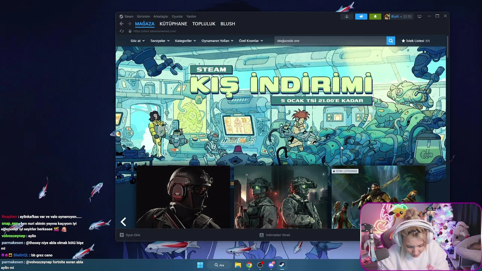
Task: Click the Steam back navigation arrow
Action: 121,24
